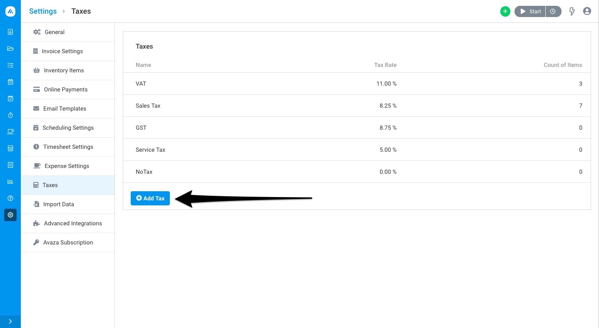Viewport: 599px width, 328px height.
Task: Open Contacts from the left icon sidebar
Action: point(10,32)
